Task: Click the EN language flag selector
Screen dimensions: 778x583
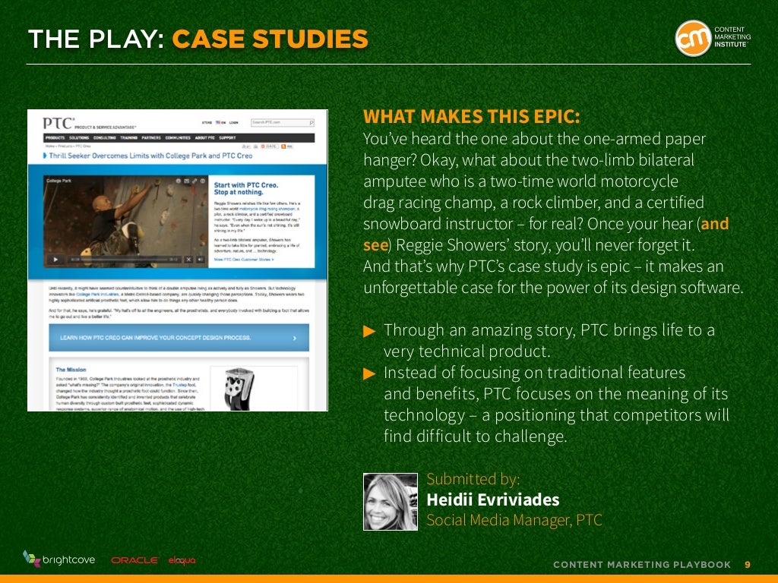Action: coord(220,122)
